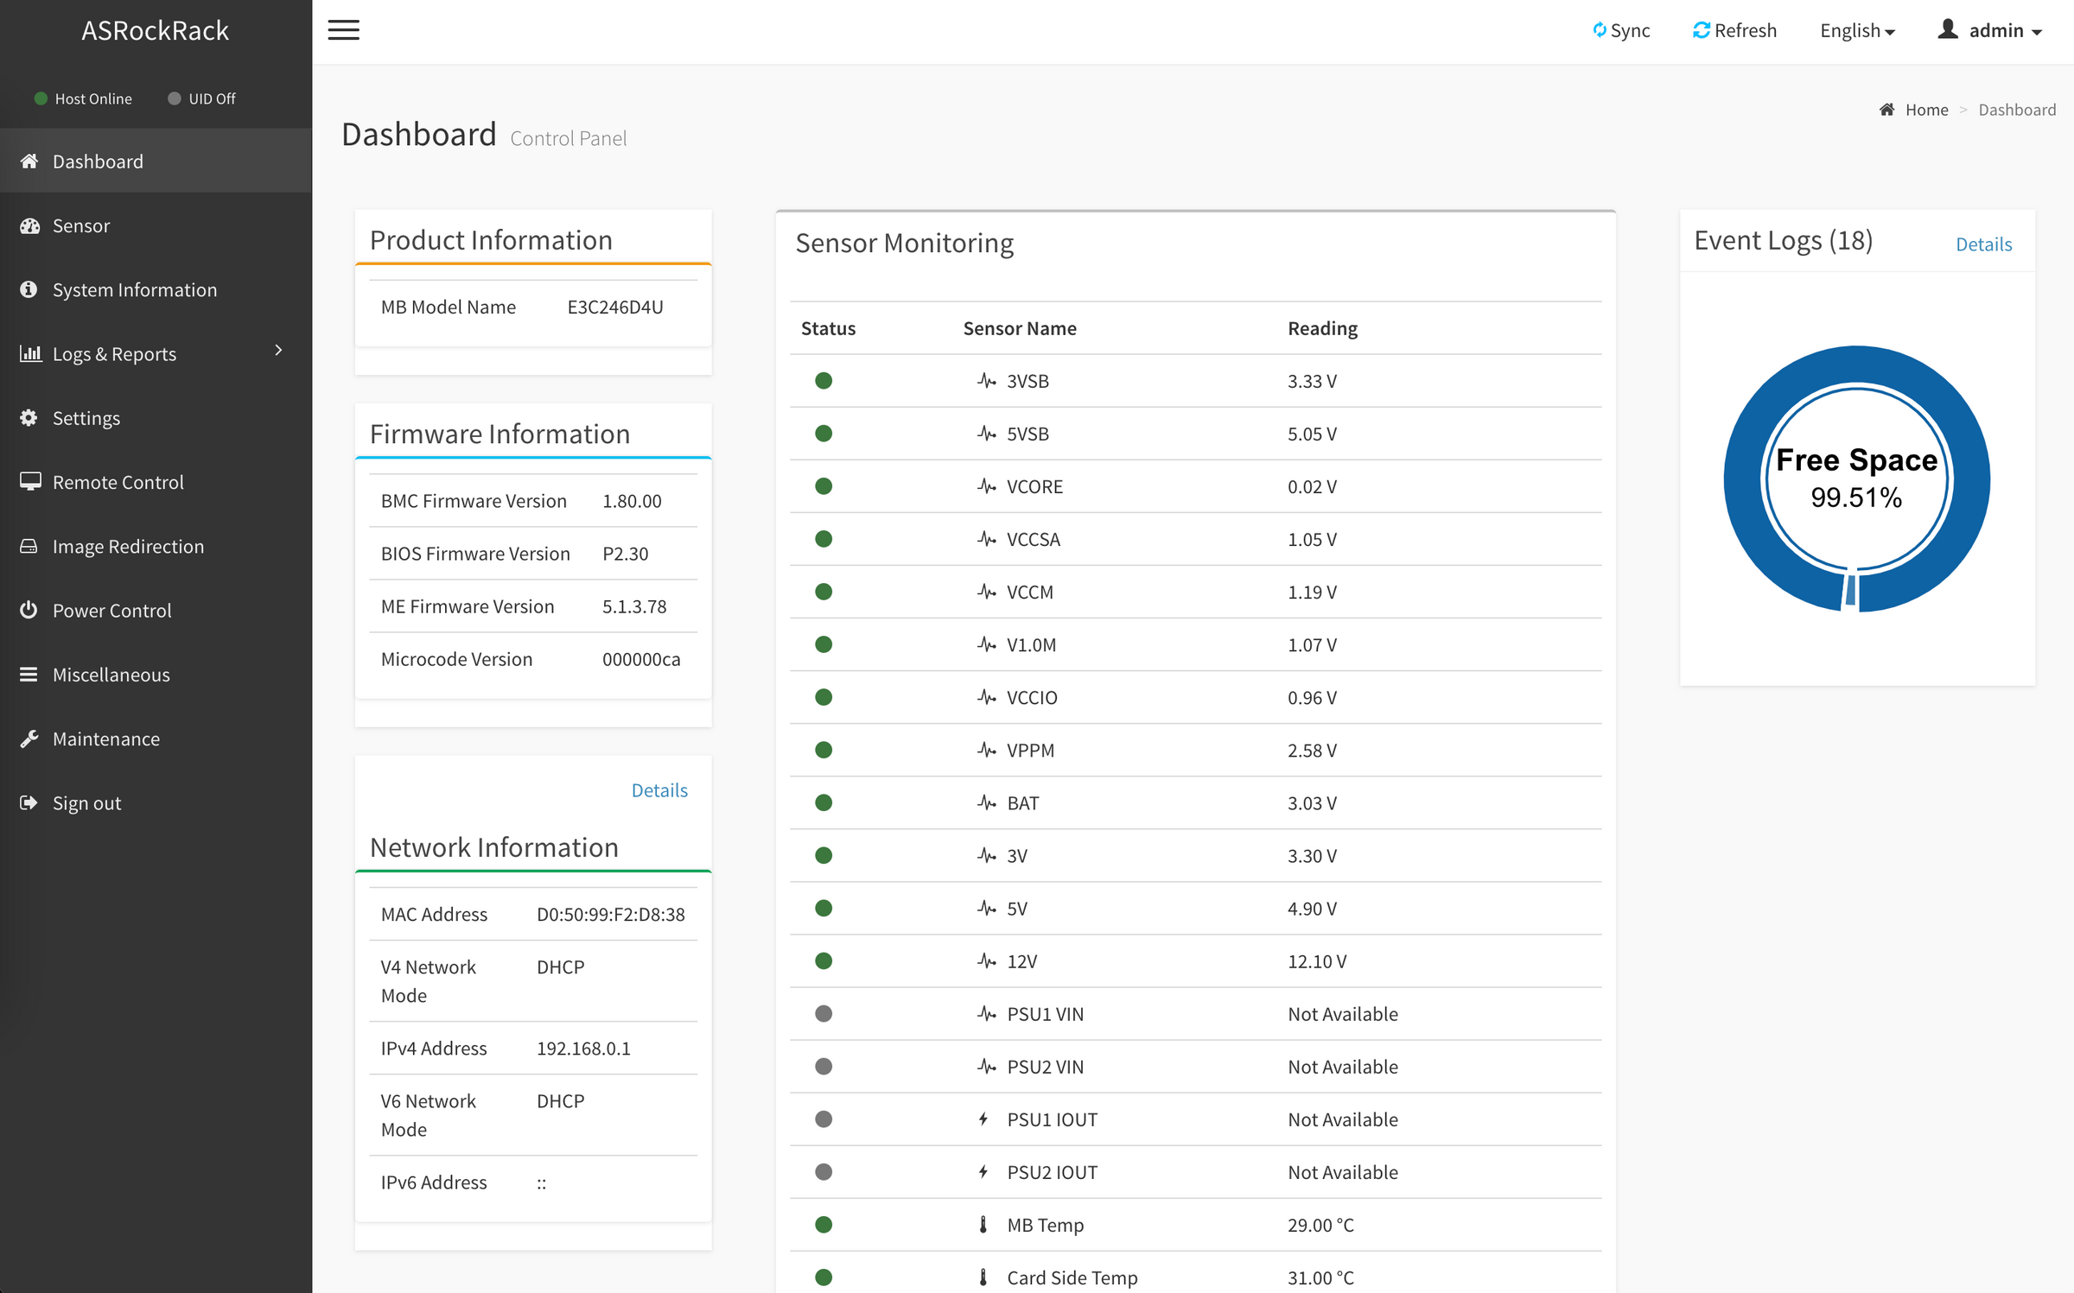Open Event Logs Details link
This screenshot has height=1293, width=2074.
(x=1983, y=244)
